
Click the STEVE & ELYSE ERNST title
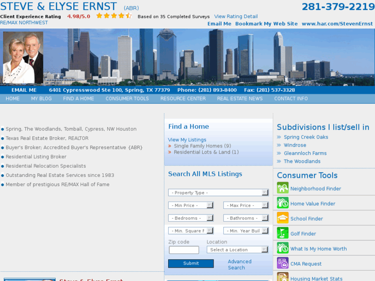[59, 6]
